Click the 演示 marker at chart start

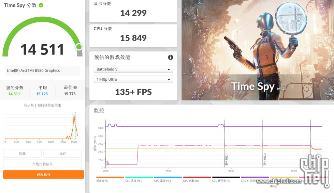click(107, 163)
